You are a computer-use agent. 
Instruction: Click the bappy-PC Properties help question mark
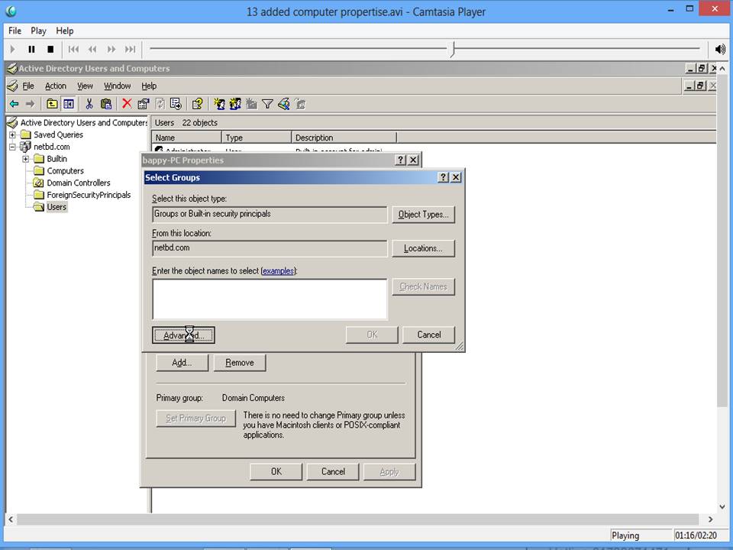click(x=400, y=160)
